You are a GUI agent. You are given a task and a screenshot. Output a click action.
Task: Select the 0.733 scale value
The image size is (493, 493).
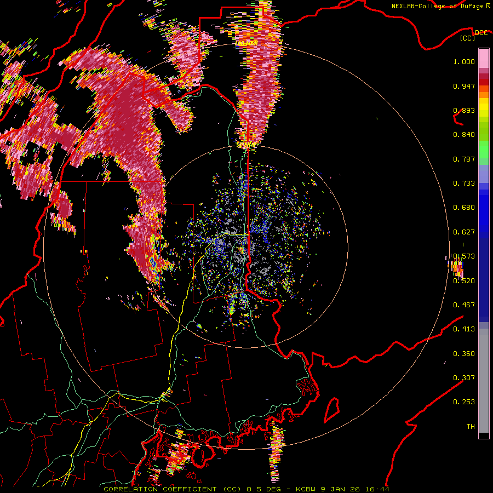pos(464,184)
